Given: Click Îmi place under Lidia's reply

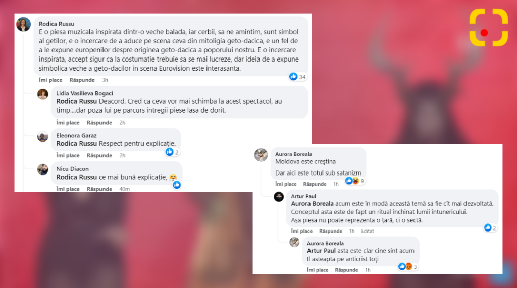Looking at the screenshot, I should [68, 122].
